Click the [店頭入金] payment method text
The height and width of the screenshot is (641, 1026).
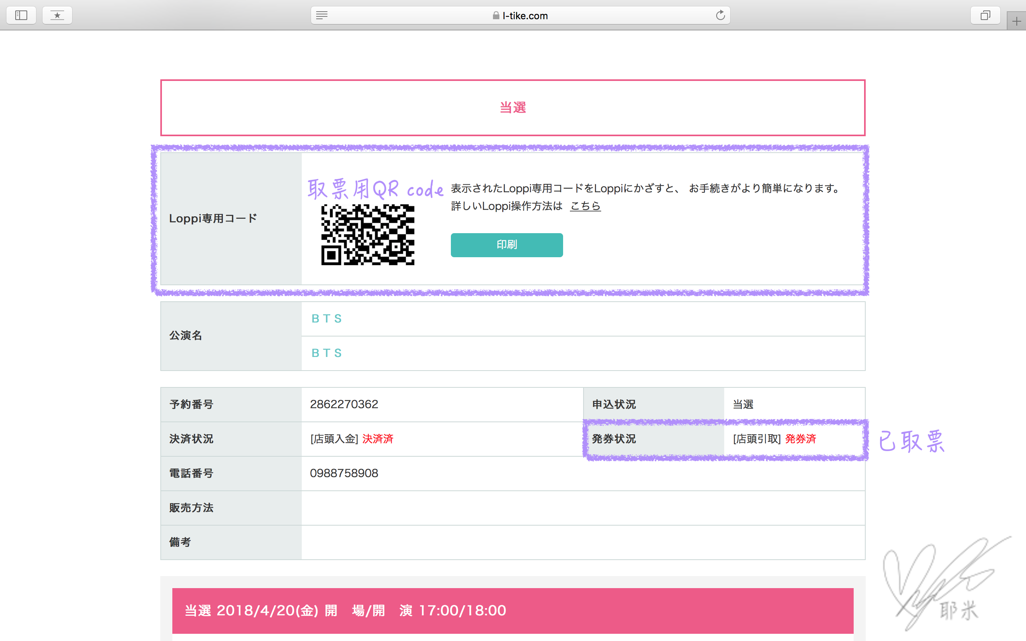pyautogui.click(x=334, y=439)
